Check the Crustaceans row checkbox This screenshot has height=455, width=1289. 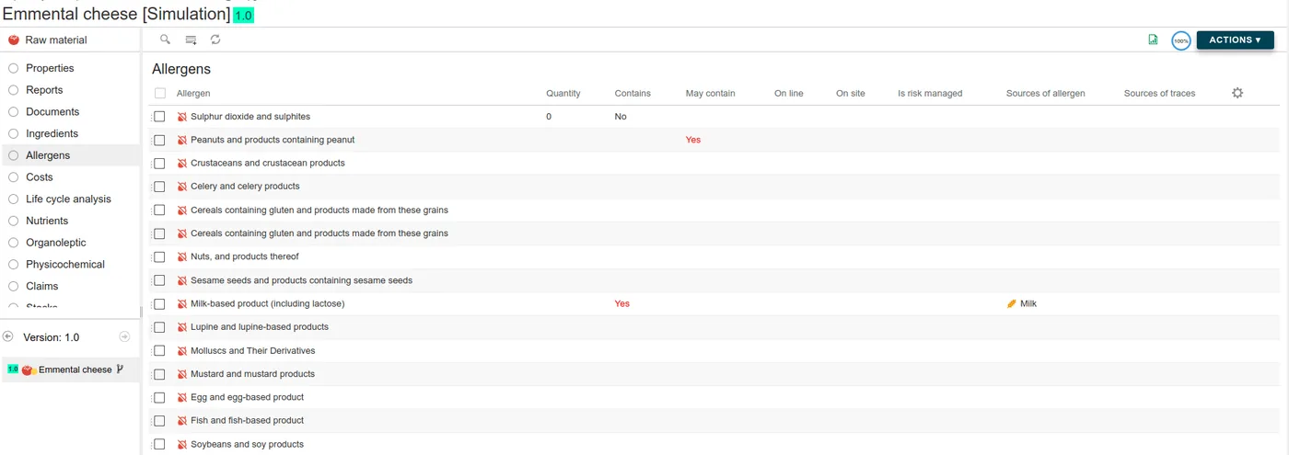pyautogui.click(x=159, y=164)
